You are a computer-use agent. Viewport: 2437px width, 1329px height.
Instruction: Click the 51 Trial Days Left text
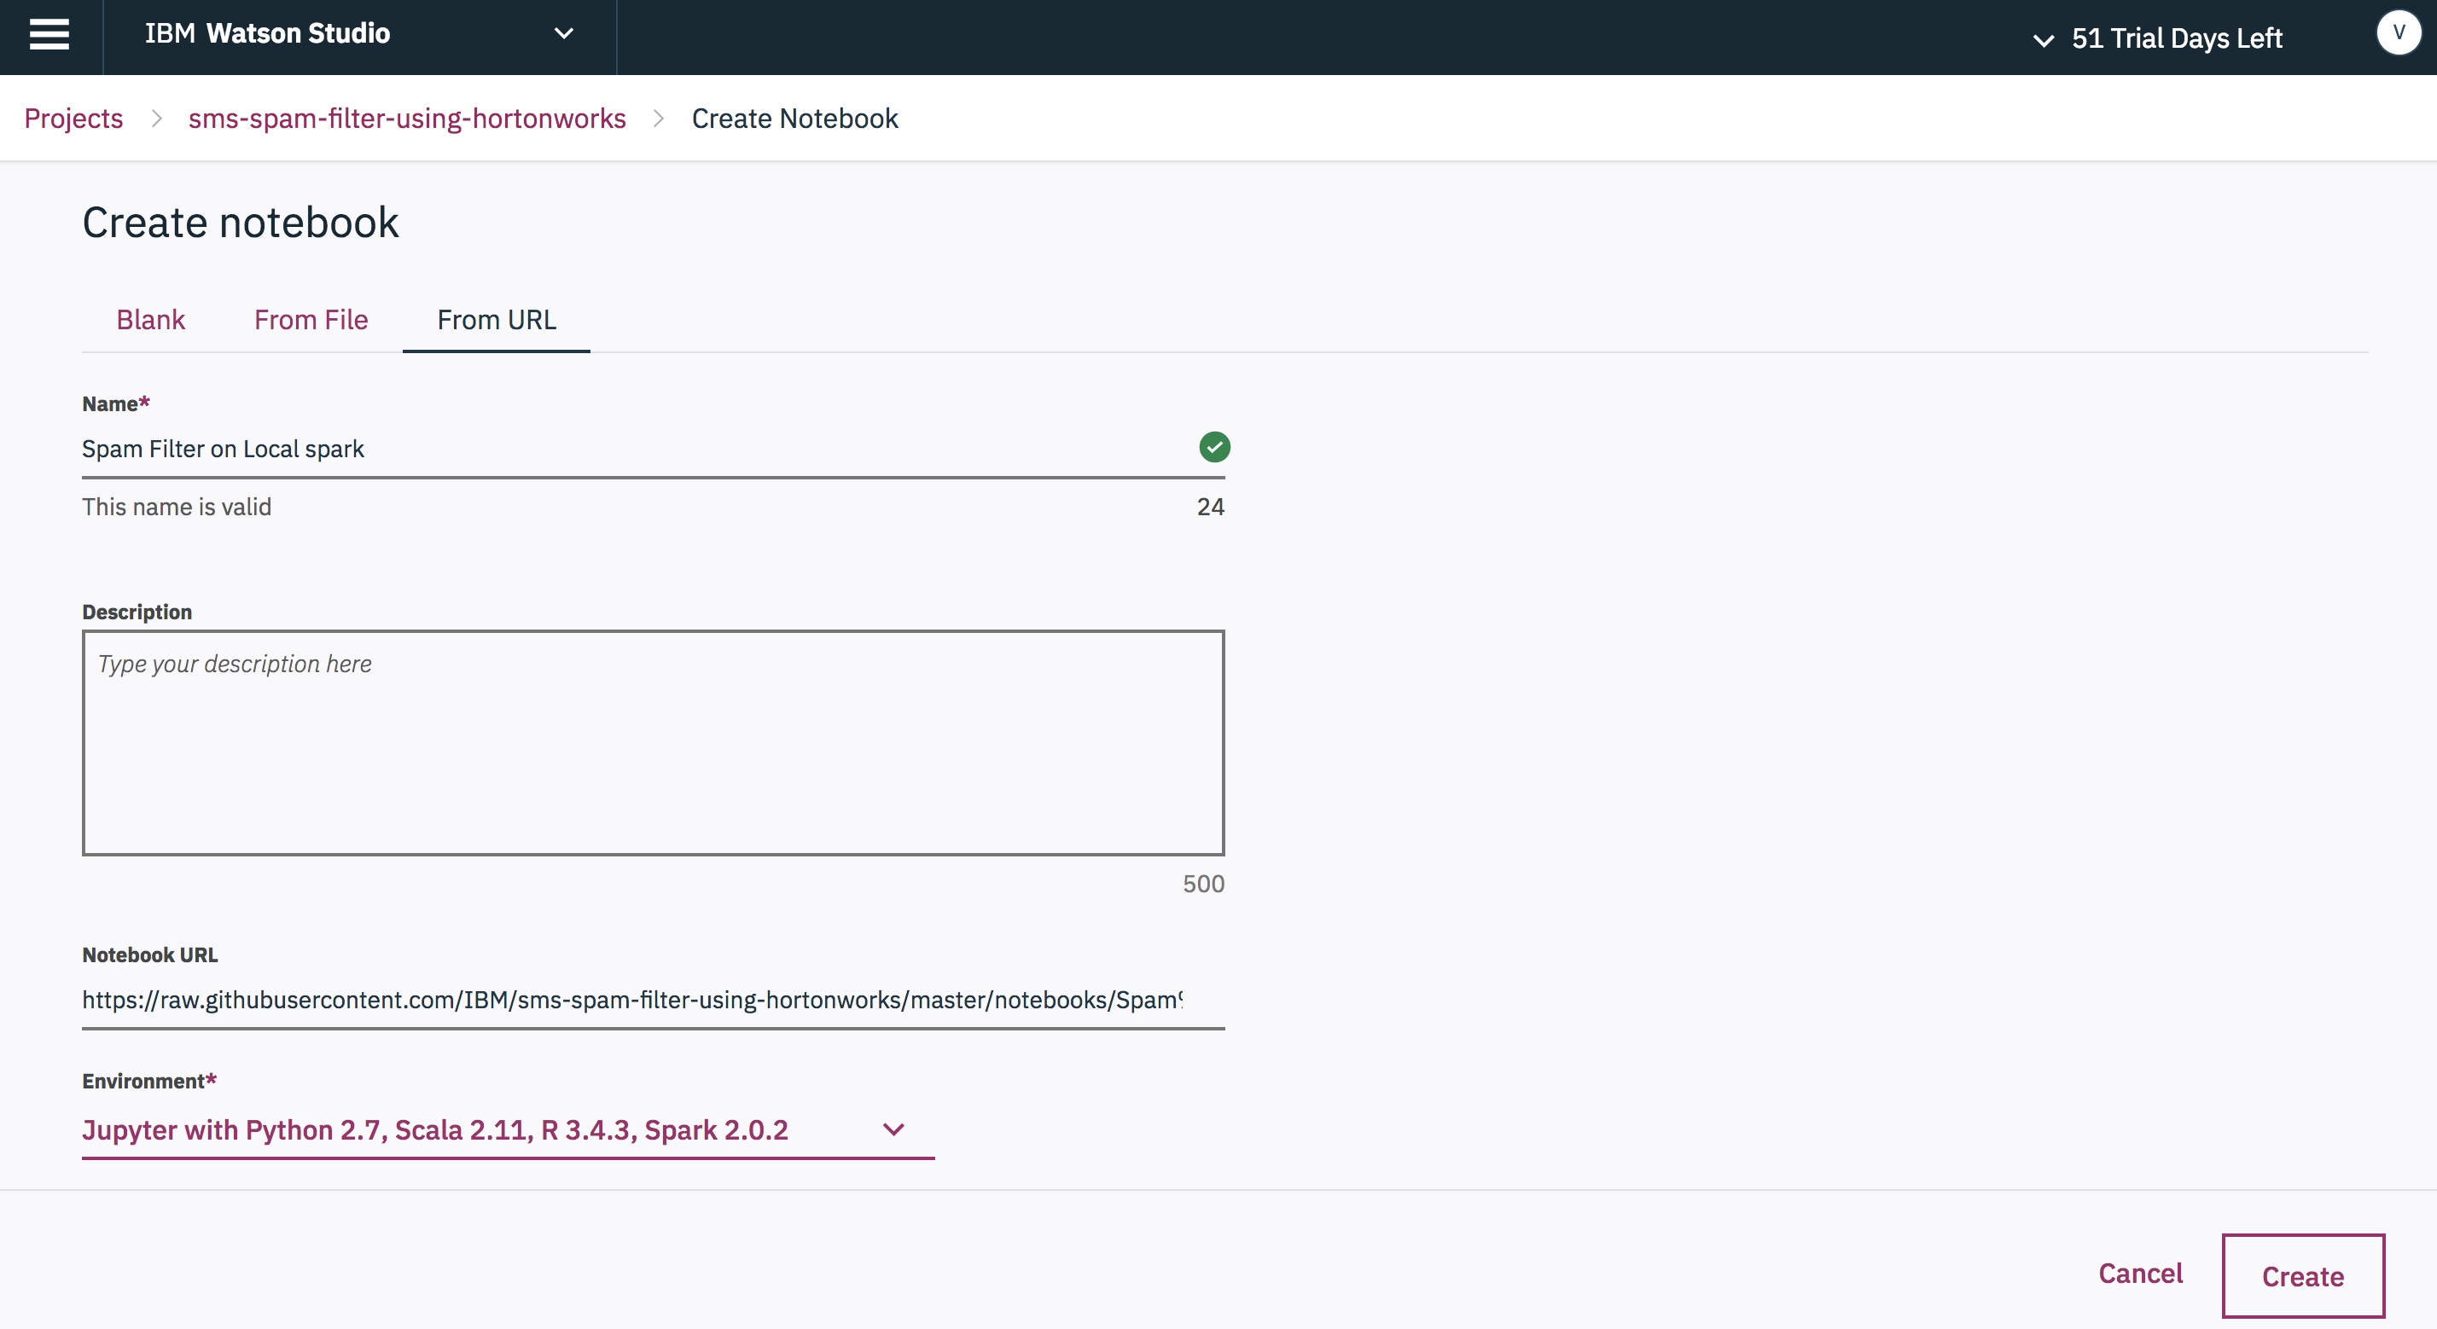pos(2176,38)
